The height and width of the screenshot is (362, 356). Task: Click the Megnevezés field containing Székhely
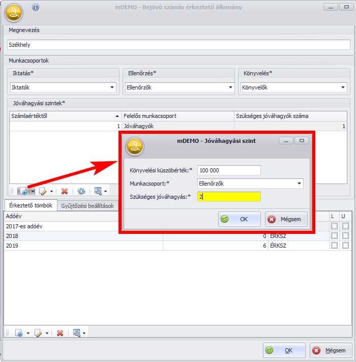coord(179,45)
